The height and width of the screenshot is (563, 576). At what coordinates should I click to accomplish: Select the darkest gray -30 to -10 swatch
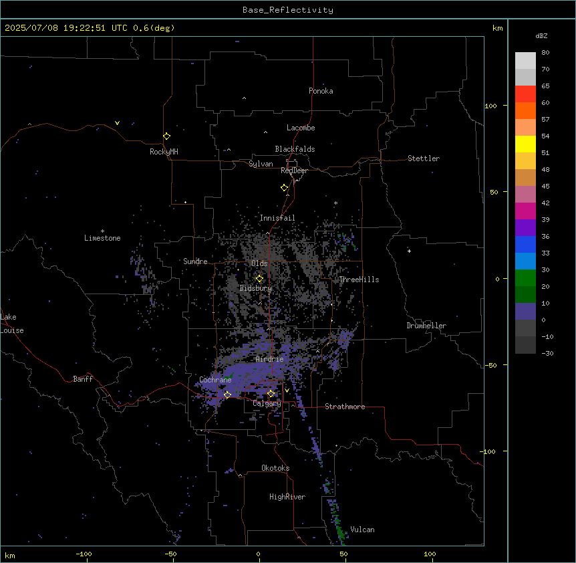(525, 345)
